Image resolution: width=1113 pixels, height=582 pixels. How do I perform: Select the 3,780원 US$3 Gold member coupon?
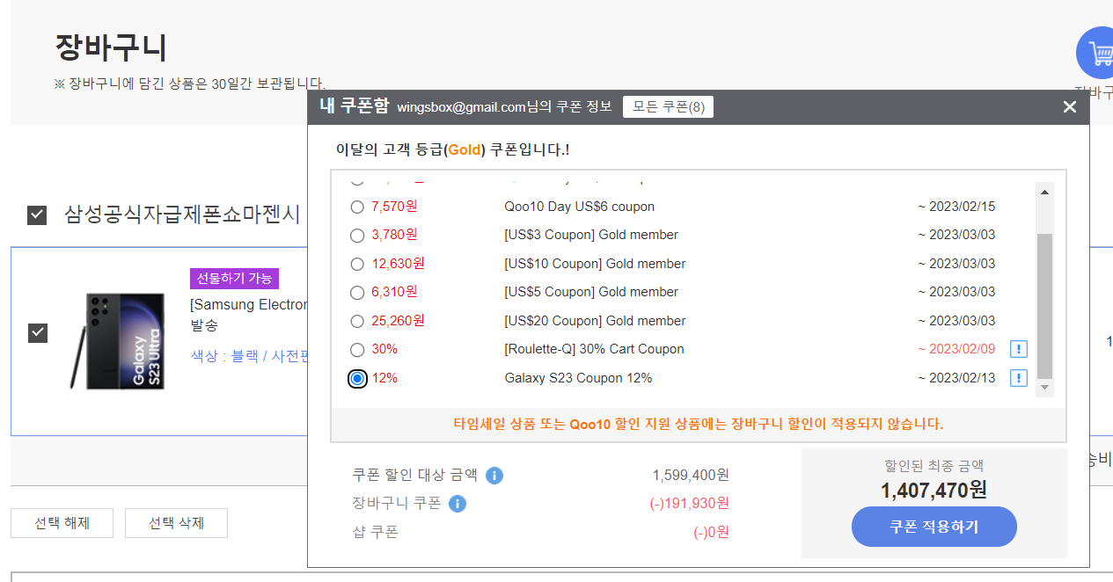tap(357, 236)
